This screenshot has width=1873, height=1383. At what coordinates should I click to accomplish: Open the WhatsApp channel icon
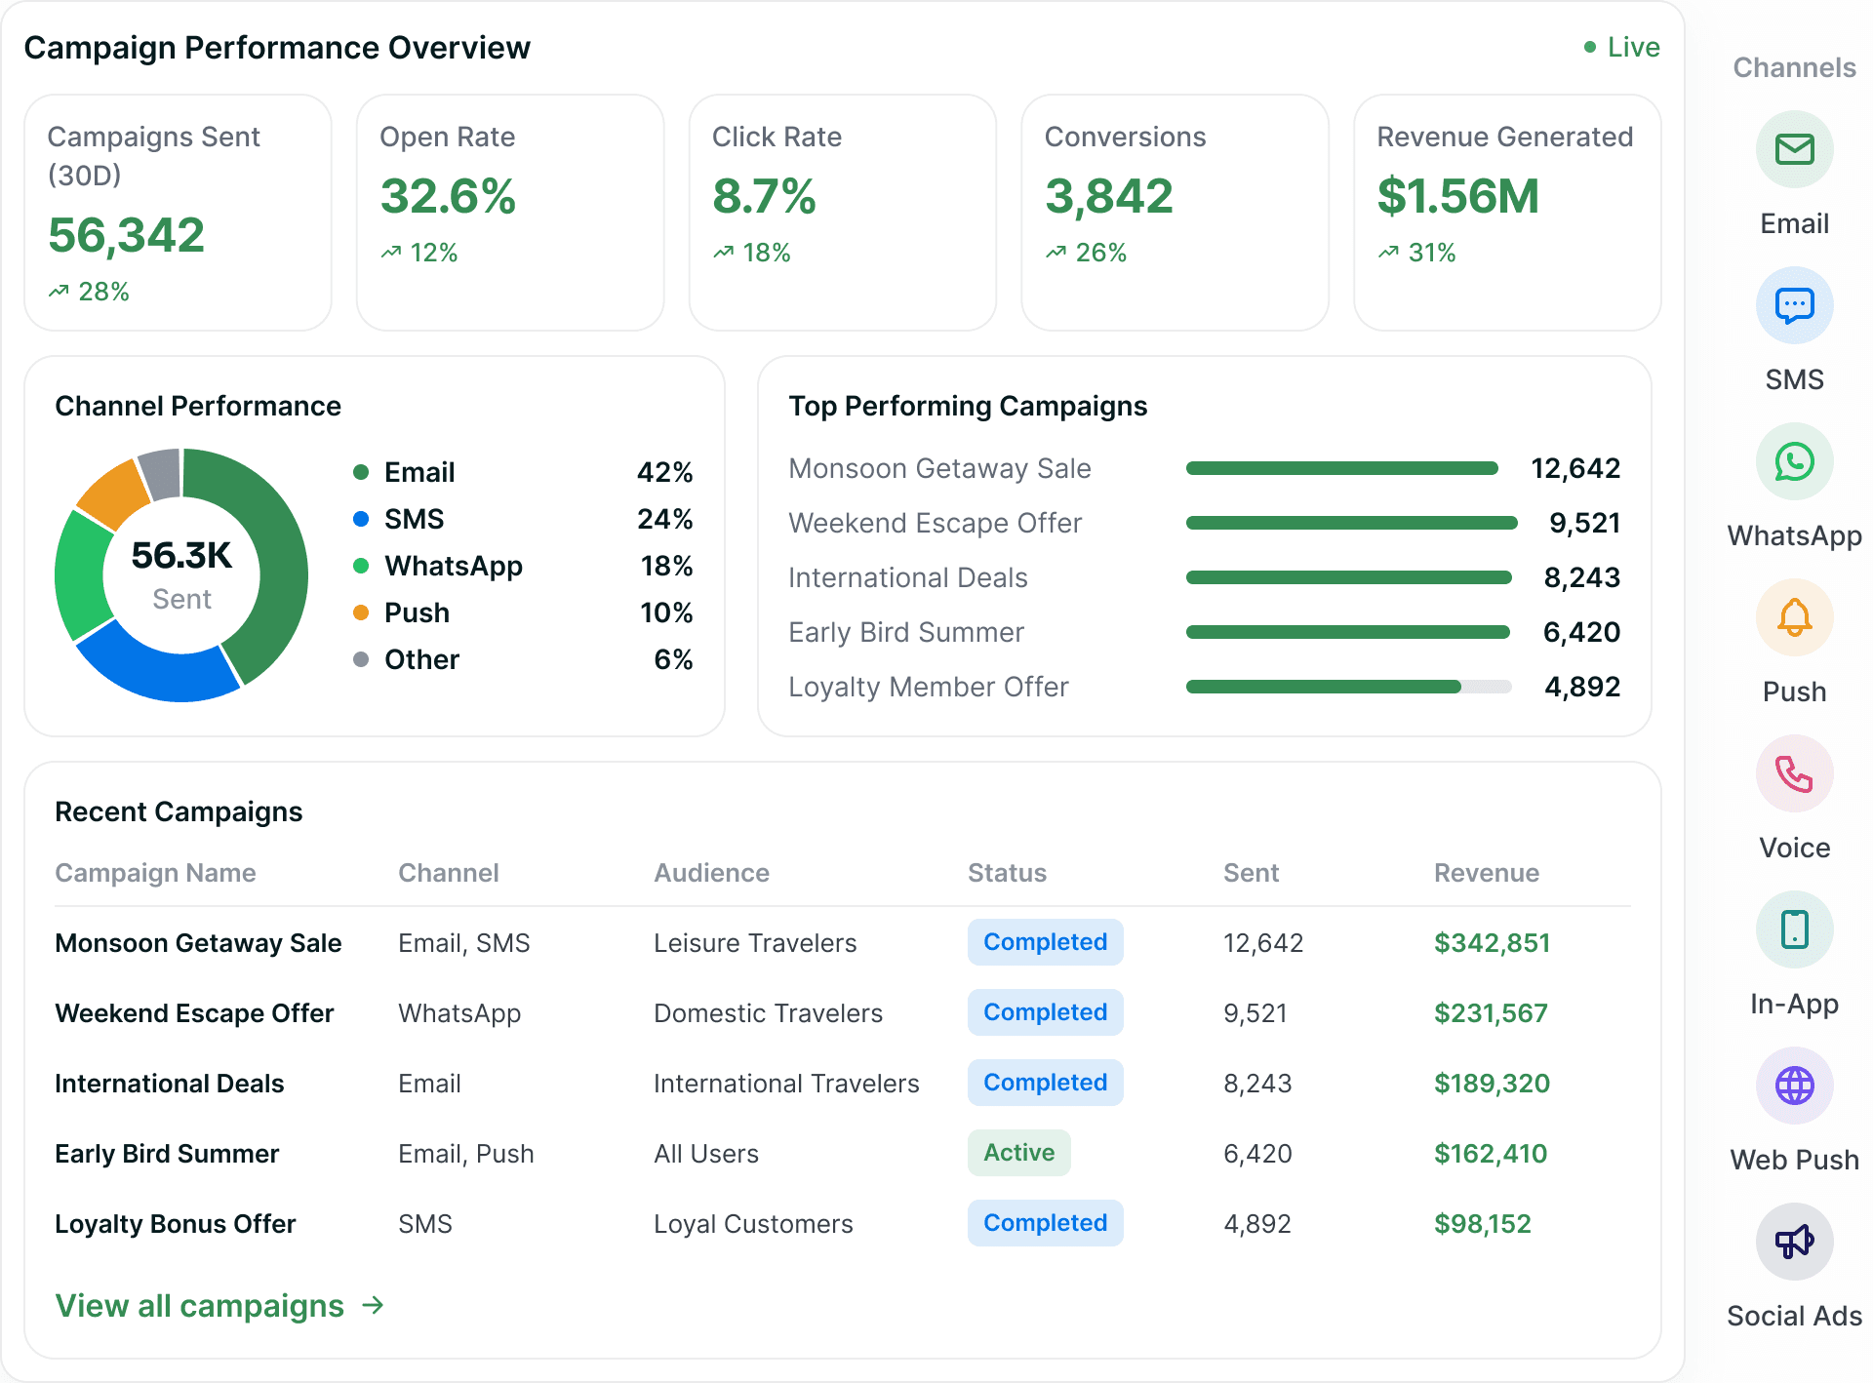click(1794, 461)
